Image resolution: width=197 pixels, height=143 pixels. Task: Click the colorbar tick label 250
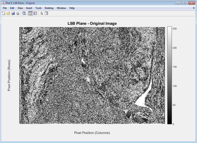(x=175, y=29)
